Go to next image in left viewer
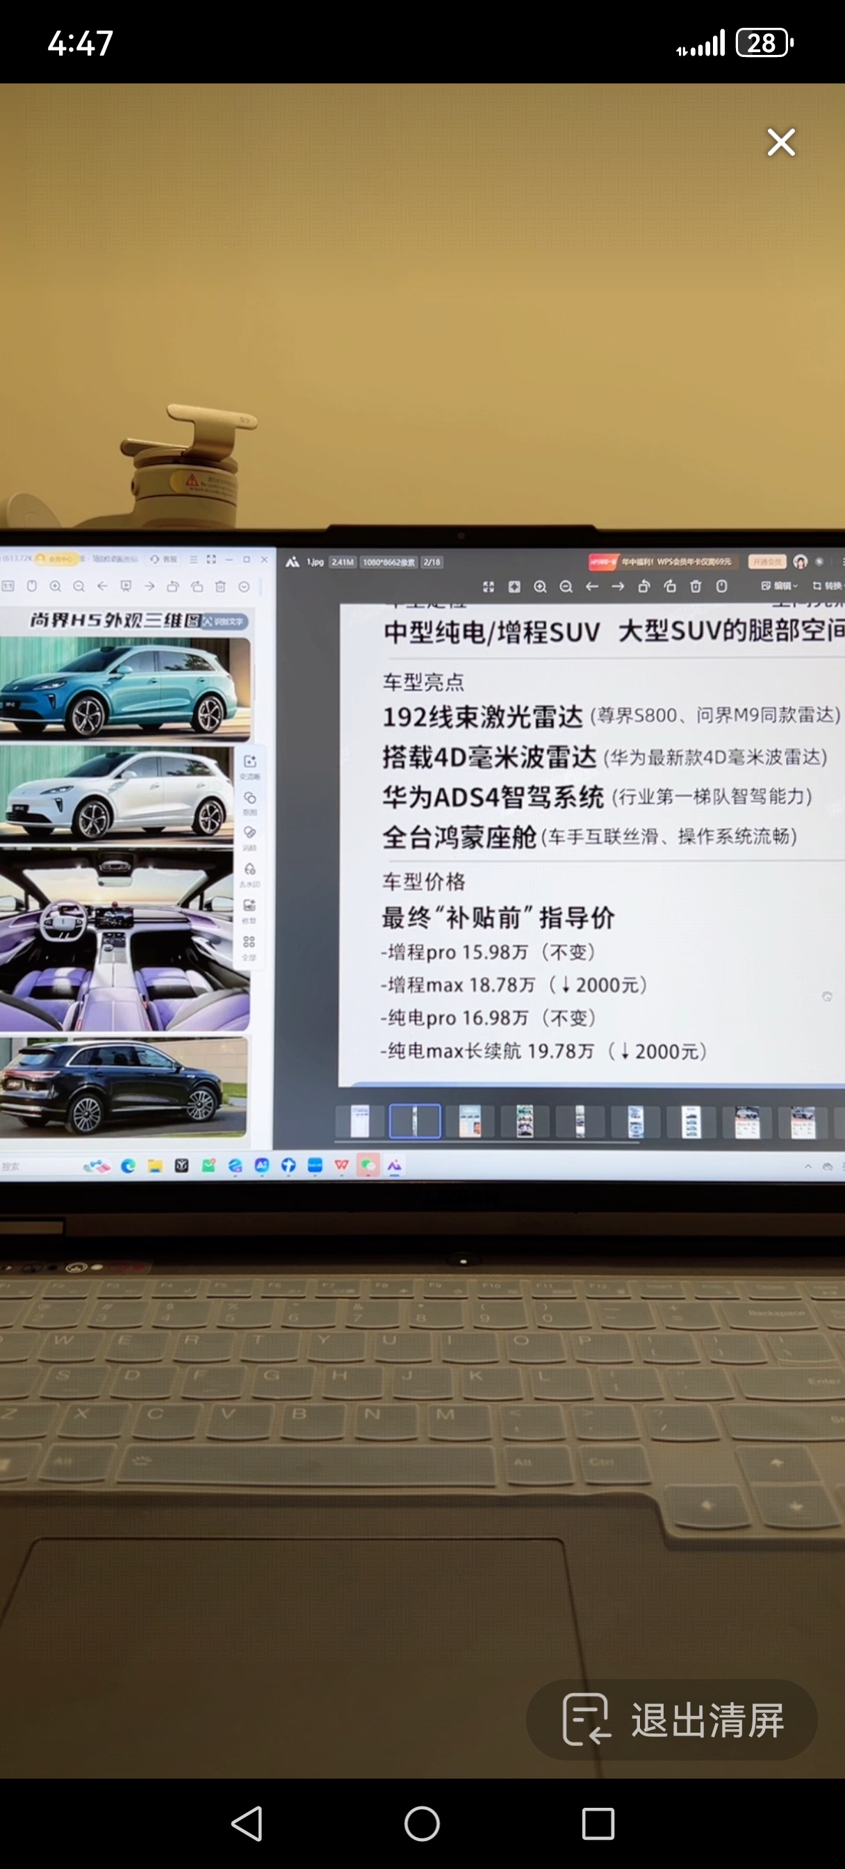Image resolution: width=845 pixels, height=1869 pixels. point(149,586)
